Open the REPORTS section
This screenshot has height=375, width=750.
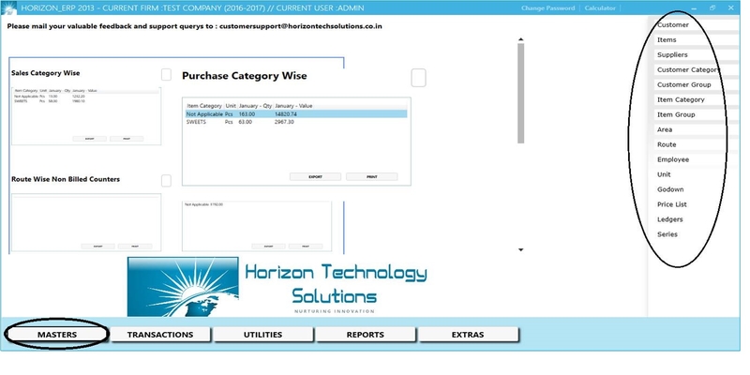[366, 335]
